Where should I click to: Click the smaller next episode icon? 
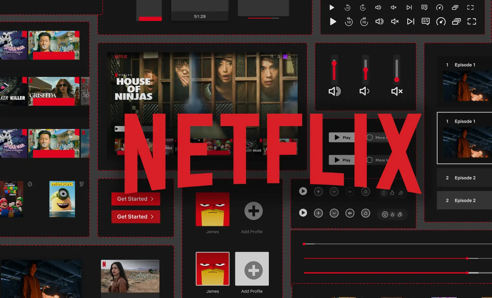coord(409,7)
